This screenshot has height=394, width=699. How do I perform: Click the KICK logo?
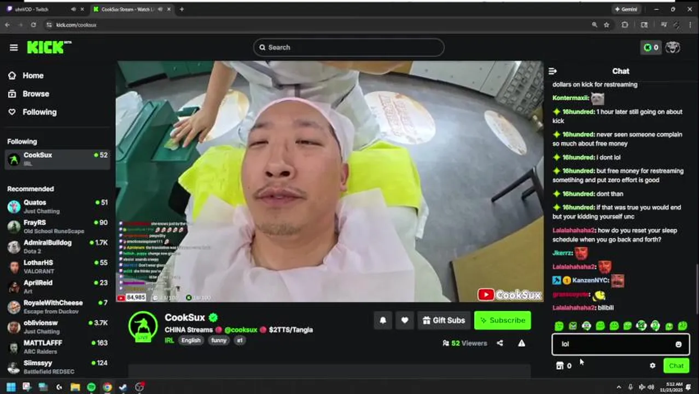pos(49,47)
